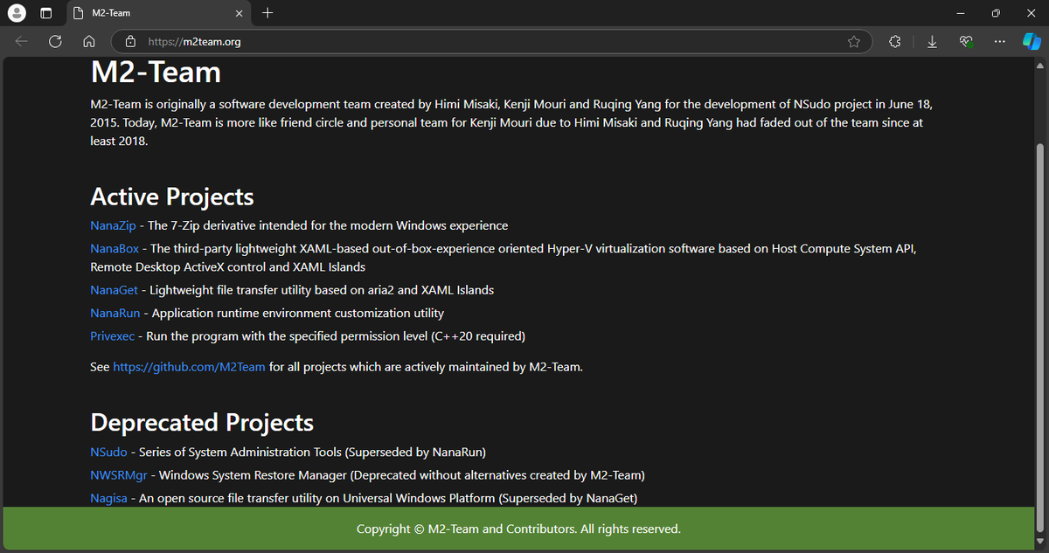The image size is (1049, 553).
Task: Close the M2-Team tab
Action: [x=240, y=13]
